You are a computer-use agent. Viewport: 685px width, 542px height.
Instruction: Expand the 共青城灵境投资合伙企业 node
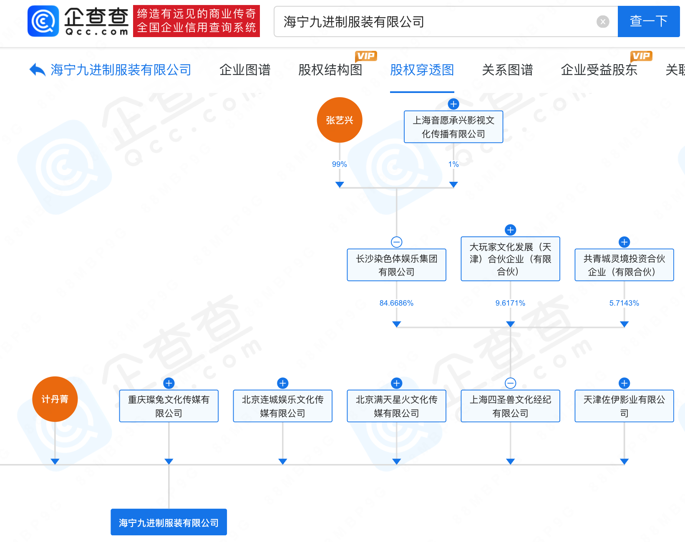624,242
